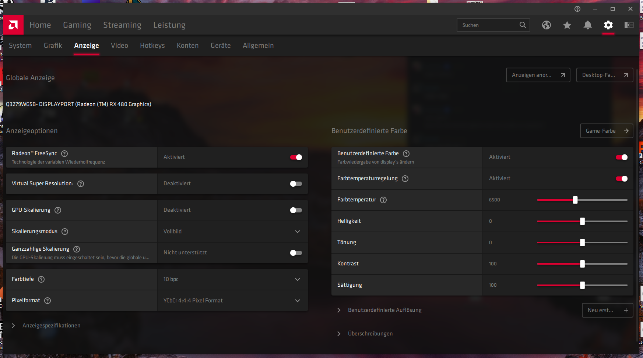Show help for Pixelformat
643x358 pixels.
[48, 301]
